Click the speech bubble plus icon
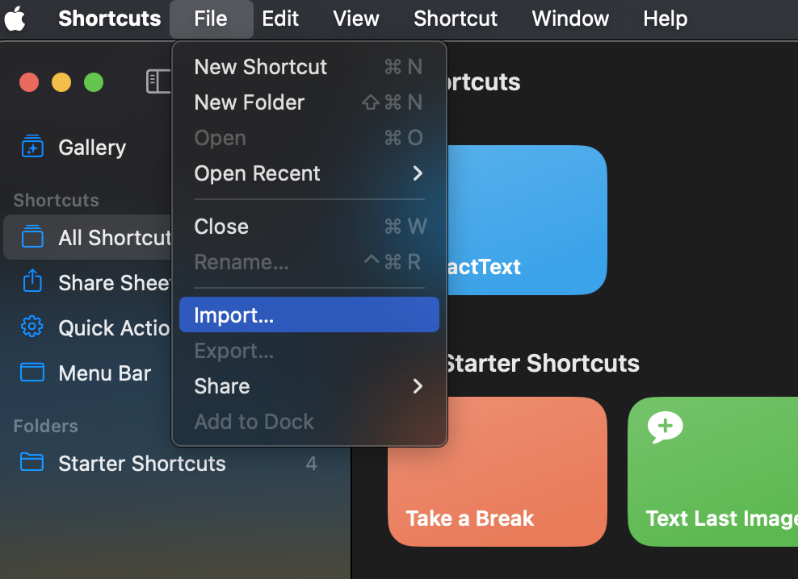This screenshot has width=798, height=579. (666, 427)
